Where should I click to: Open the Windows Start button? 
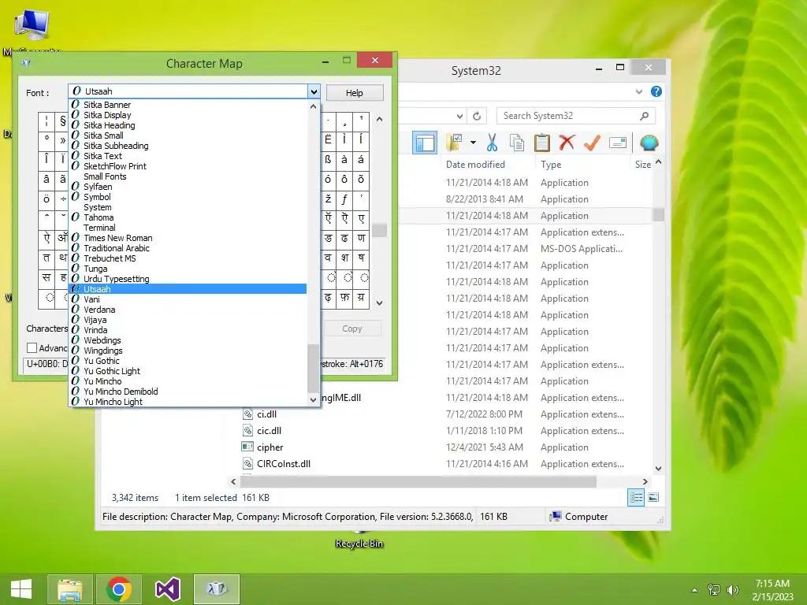coord(21,589)
